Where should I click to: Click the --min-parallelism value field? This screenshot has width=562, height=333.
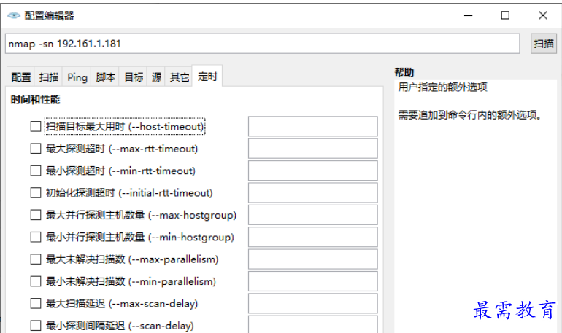313,281
